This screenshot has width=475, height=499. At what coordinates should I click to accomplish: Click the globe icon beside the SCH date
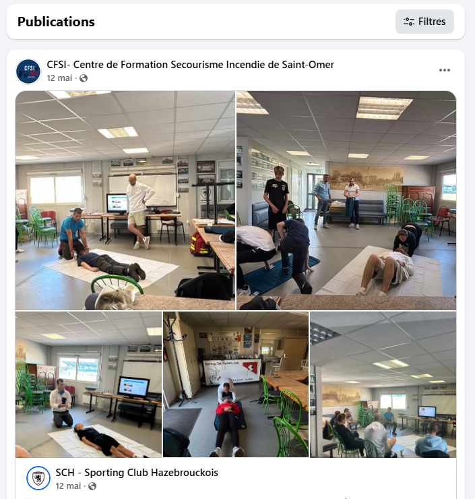point(92,486)
